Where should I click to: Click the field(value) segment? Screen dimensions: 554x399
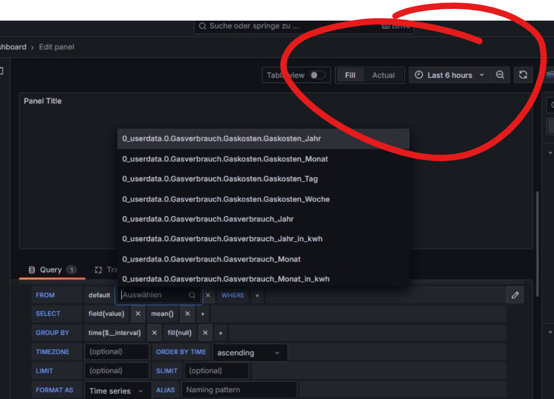[x=106, y=314]
